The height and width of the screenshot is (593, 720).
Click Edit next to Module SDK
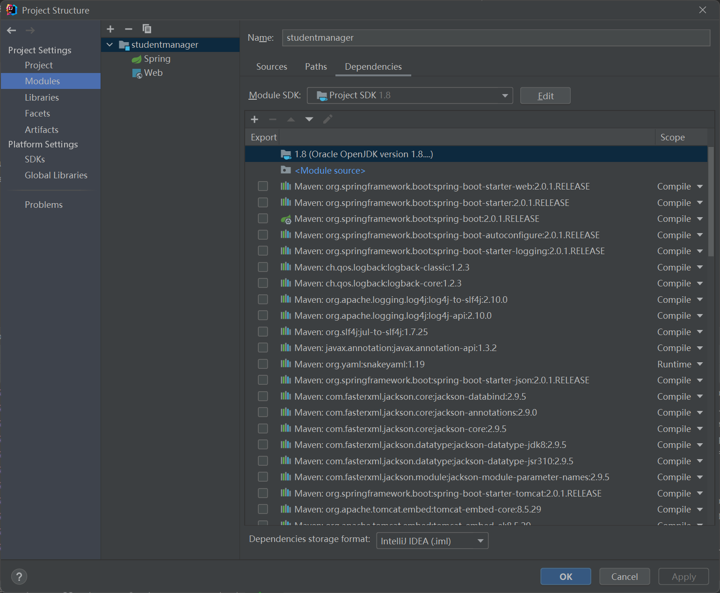tap(545, 95)
